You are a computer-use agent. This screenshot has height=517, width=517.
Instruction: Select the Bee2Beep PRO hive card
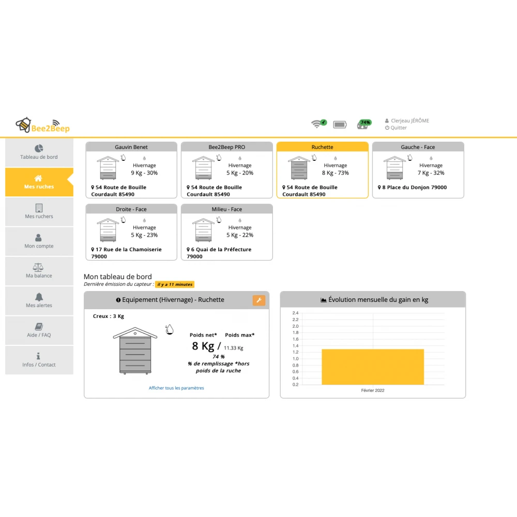[x=226, y=171]
